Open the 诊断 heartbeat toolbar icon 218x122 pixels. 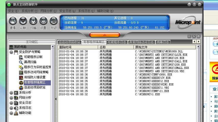23,21
